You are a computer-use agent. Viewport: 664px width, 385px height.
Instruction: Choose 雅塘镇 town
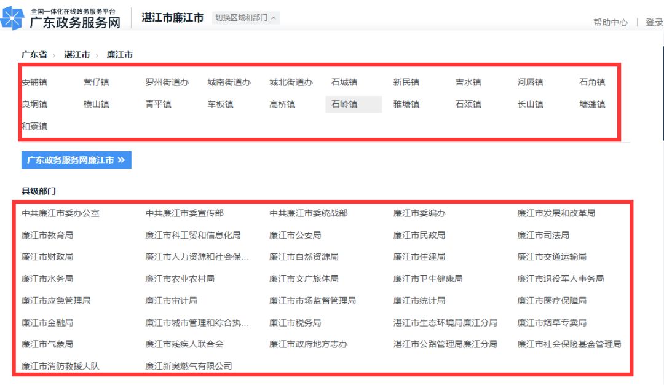(x=406, y=104)
